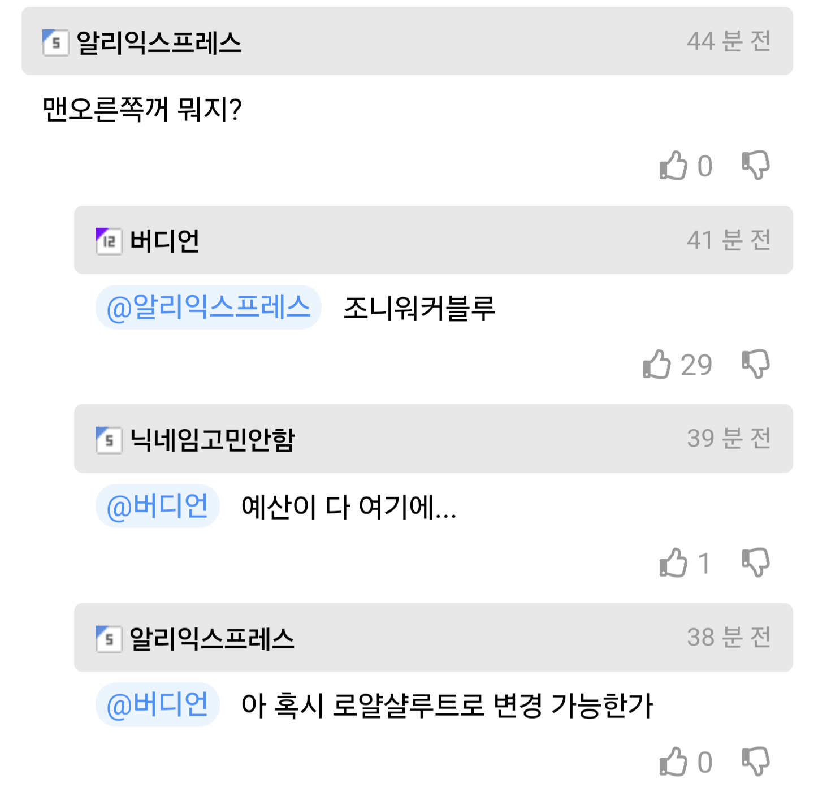Like the 예산이 다 여기에... reply
This screenshot has height=792, width=814.
click(673, 563)
